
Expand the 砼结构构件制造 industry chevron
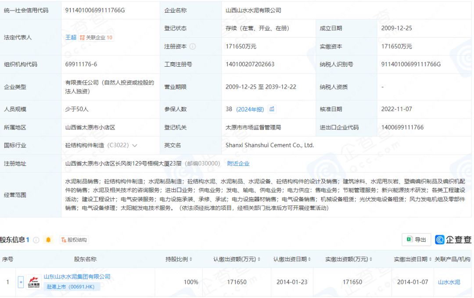coord(134,145)
